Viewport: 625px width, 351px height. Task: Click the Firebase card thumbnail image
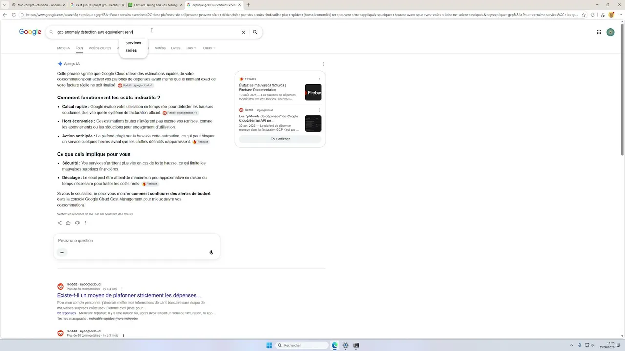coord(313,93)
